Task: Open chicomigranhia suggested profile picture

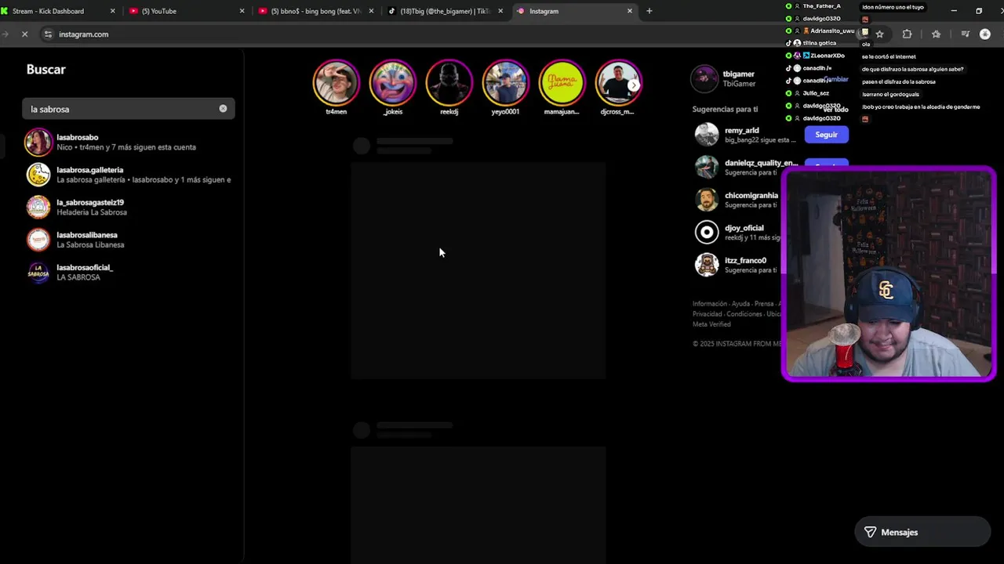Action: coord(707,200)
